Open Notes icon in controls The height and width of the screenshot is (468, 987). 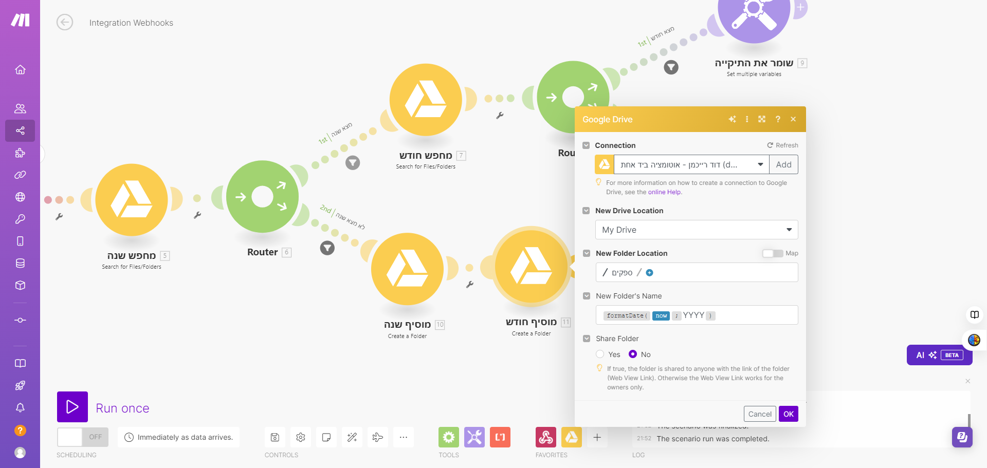point(326,437)
